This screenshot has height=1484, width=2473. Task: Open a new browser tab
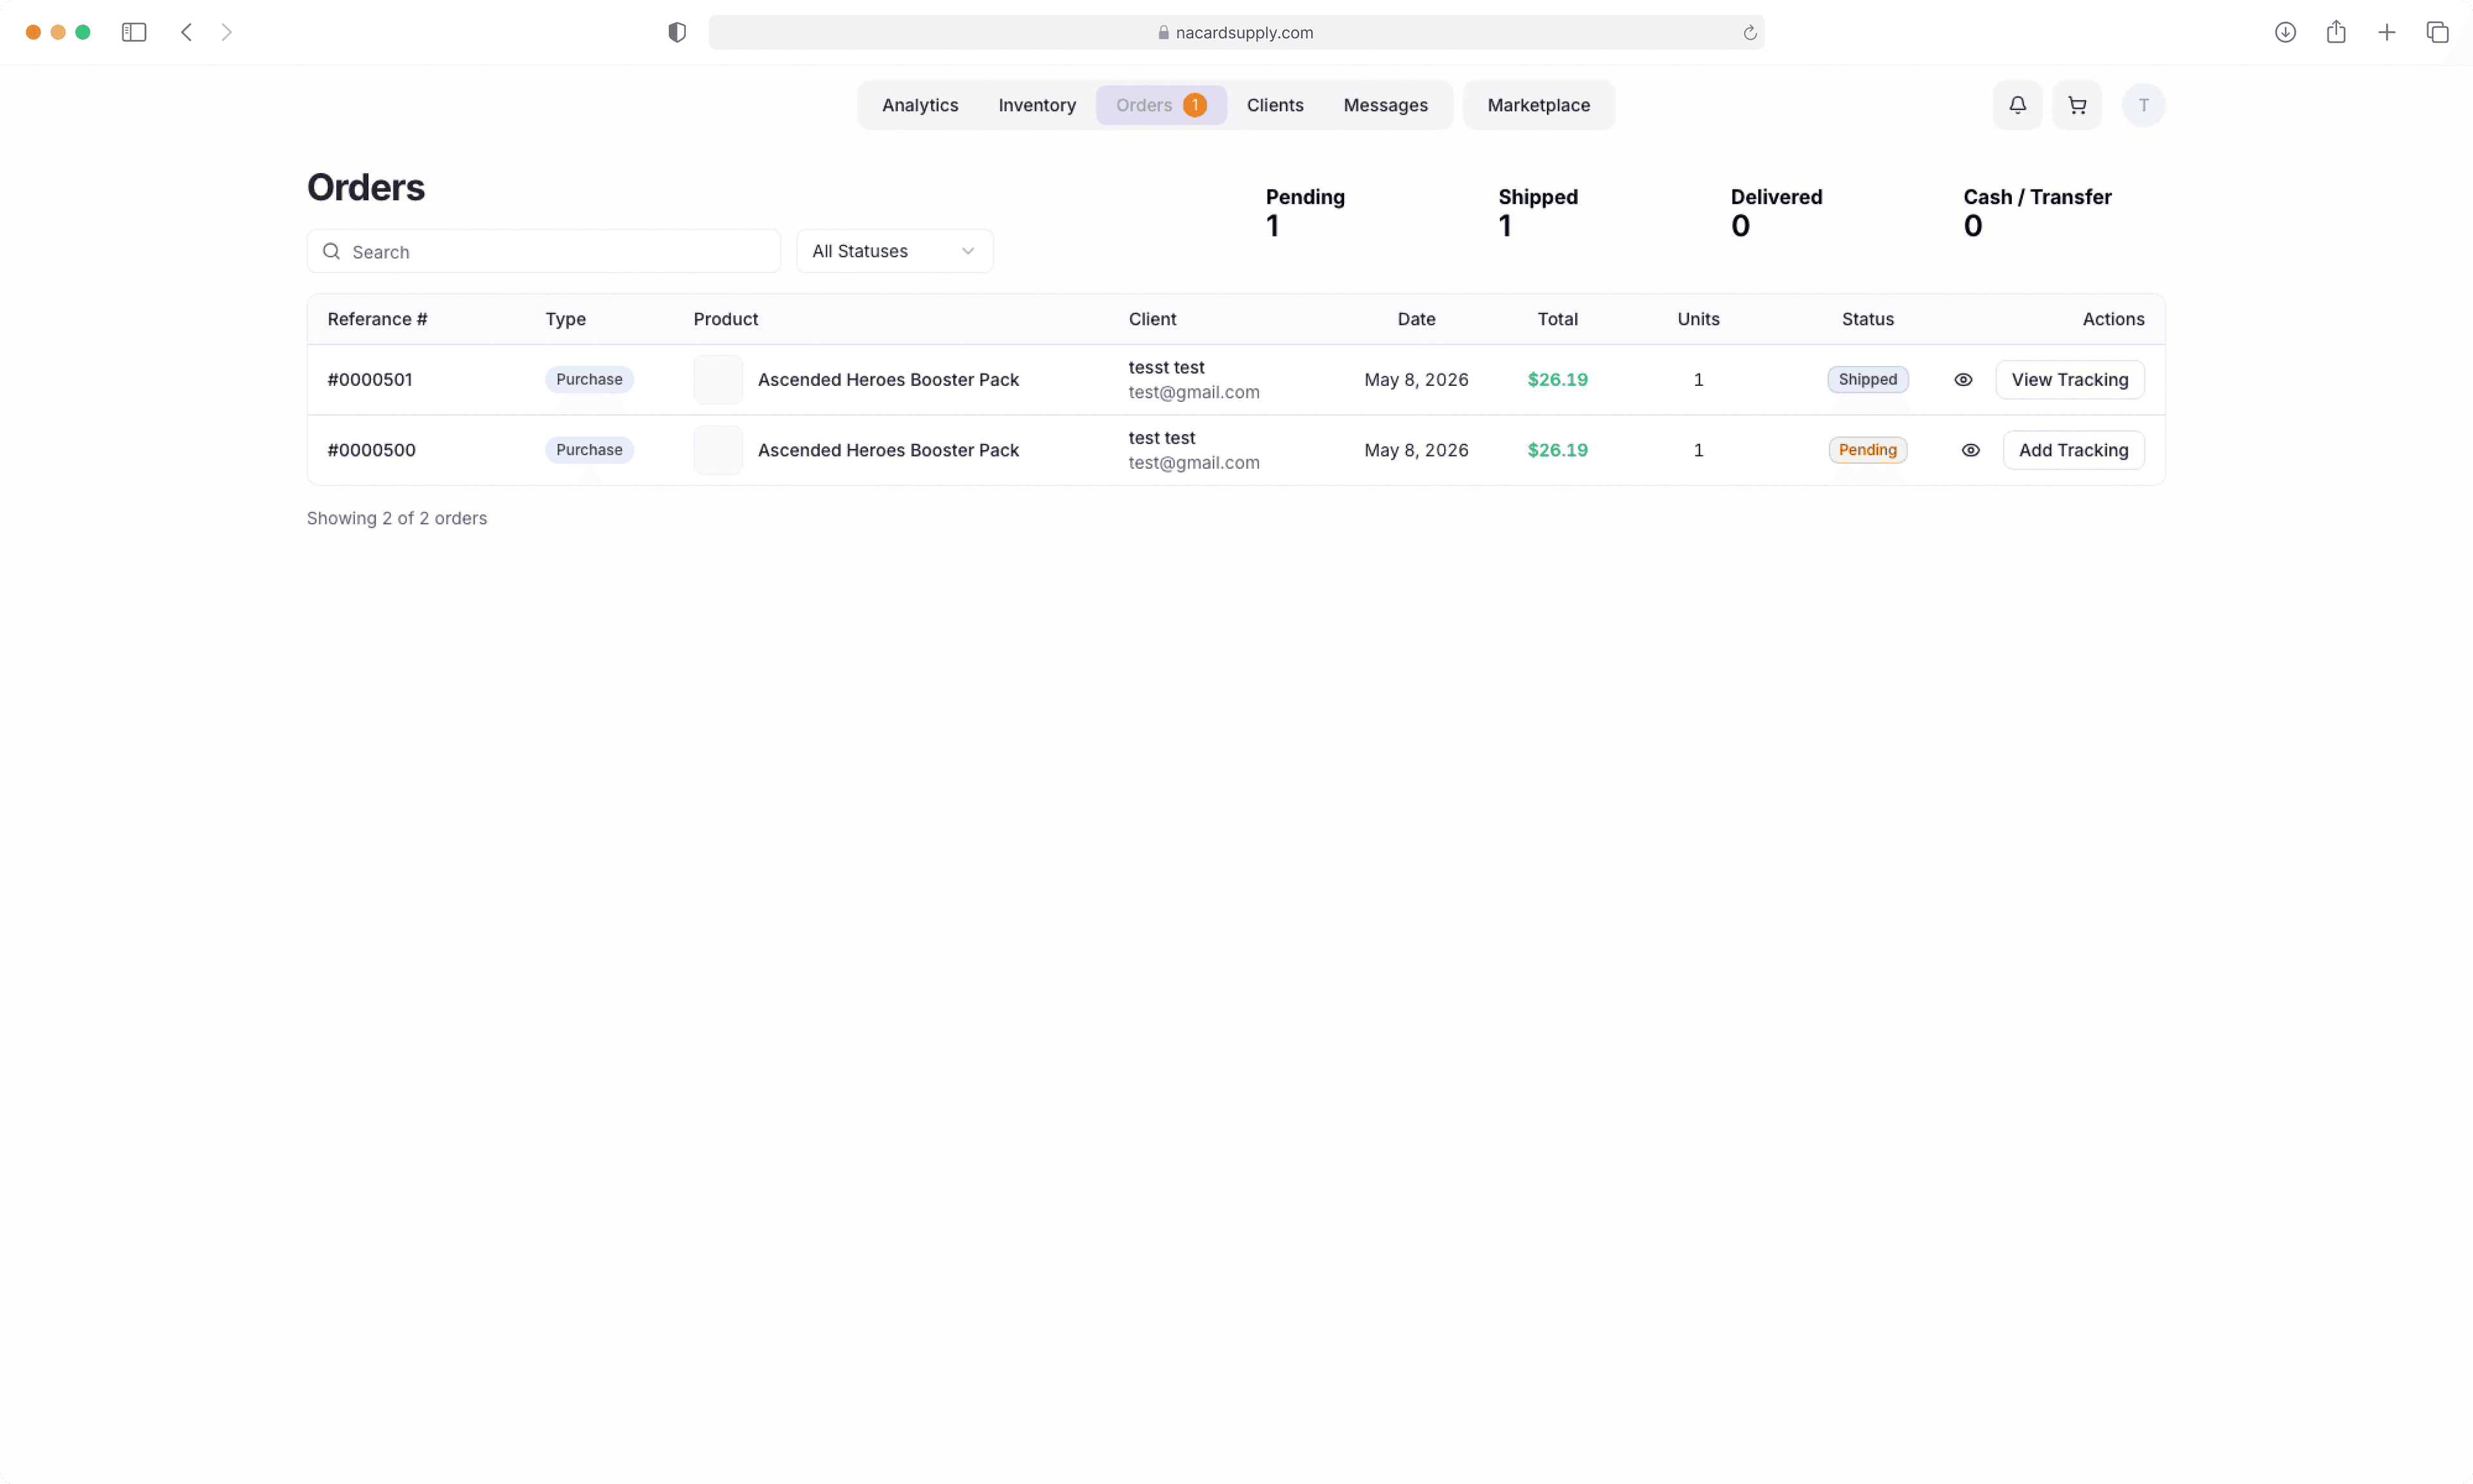(2386, 32)
